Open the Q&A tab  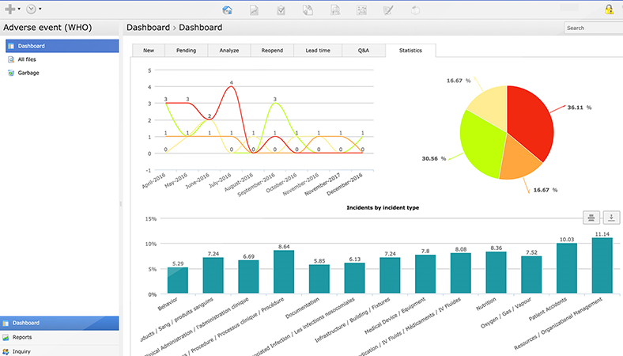click(364, 51)
